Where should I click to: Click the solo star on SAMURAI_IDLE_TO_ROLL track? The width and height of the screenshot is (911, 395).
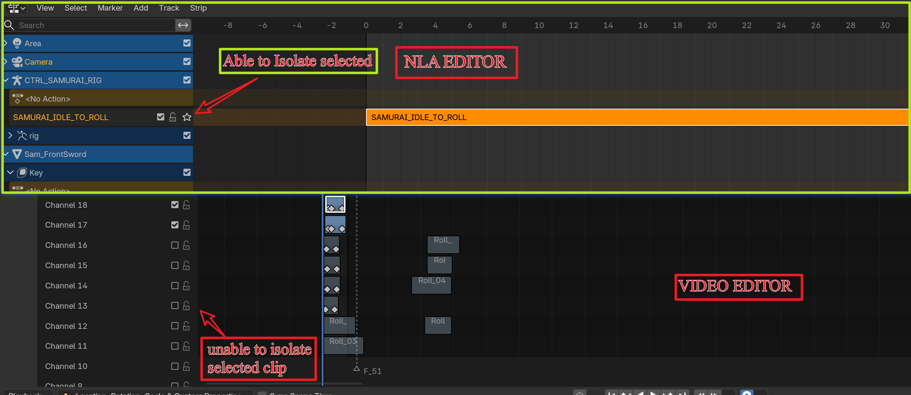click(187, 117)
